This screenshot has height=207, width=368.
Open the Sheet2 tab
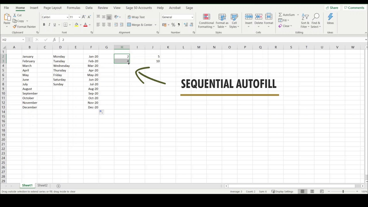(42, 185)
